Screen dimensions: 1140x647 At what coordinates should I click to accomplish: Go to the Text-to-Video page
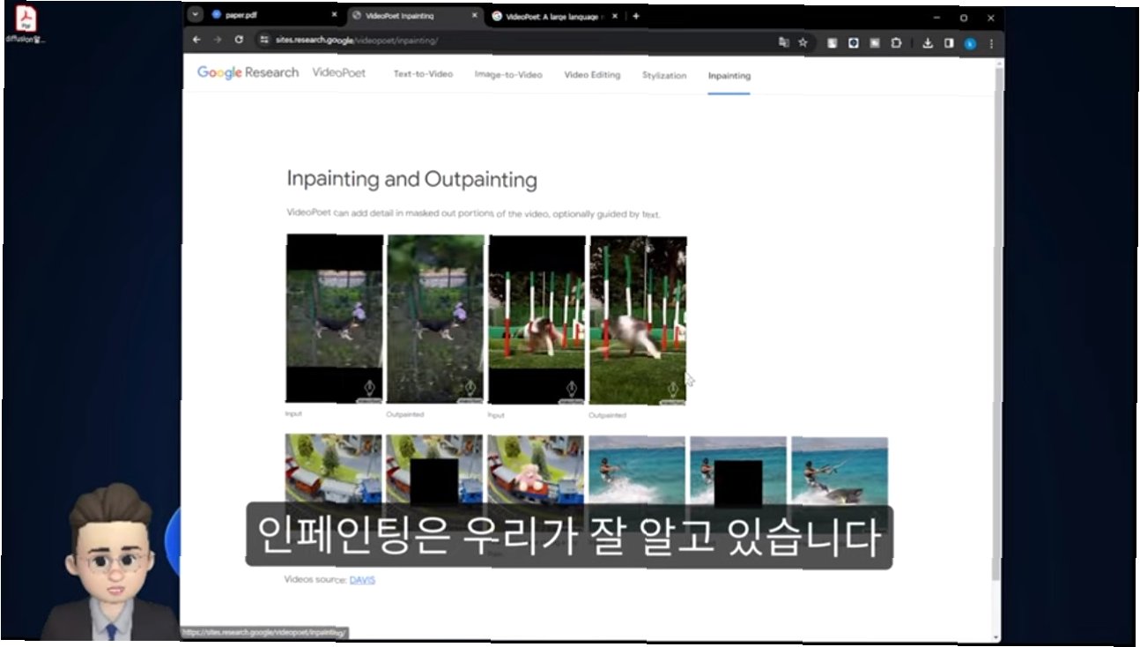pyautogui.click(x=423, y=74)
